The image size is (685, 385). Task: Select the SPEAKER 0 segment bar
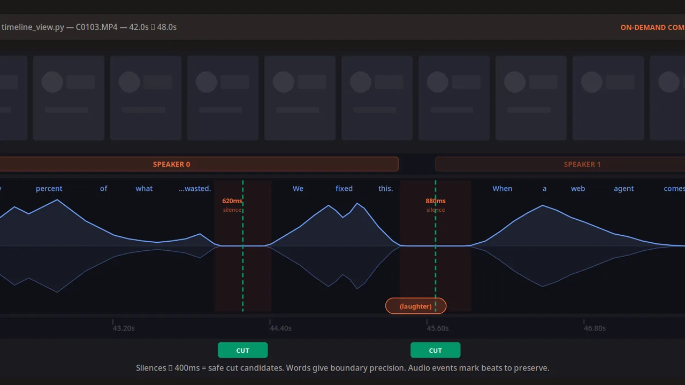199,164
